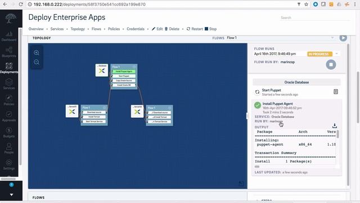The height and width of the screenshot is (203, 360).
Task: Click the Server02 node icon in topology
Action: [137, 112]
